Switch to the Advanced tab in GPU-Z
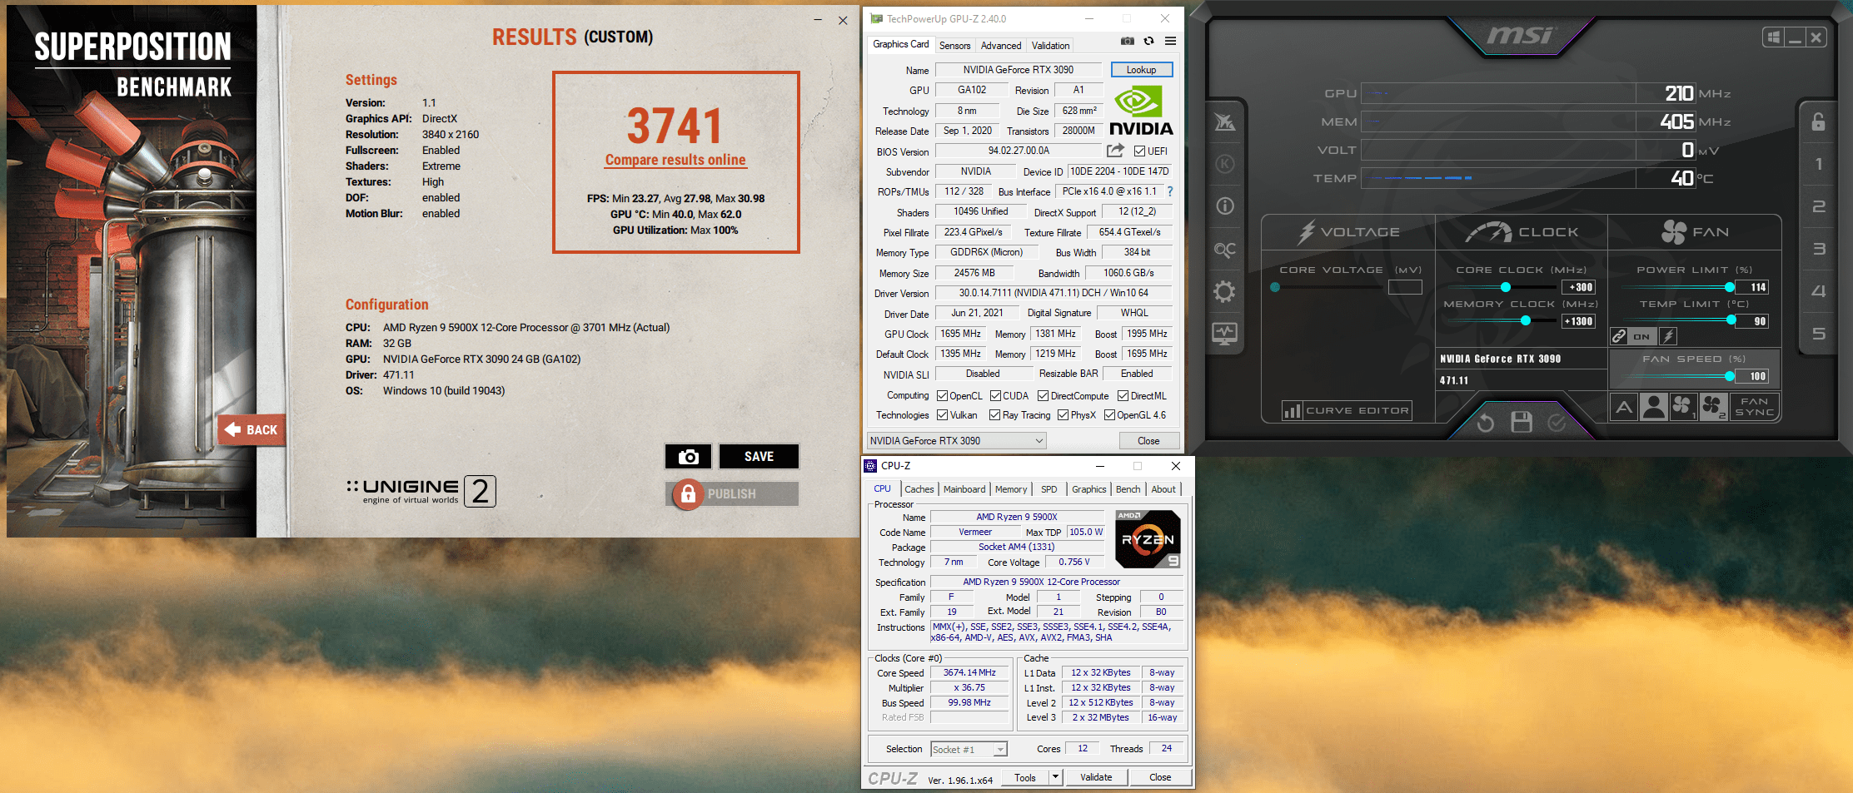Image resolution: width=1853 pixels, height=793 pixels. [1000, 46]
